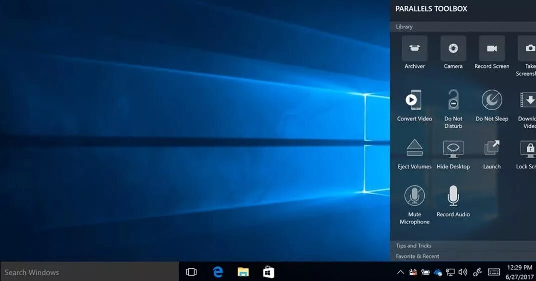Expand the Favorite & Recent section
Screen dimensions: 536x281
pos(463,256)
